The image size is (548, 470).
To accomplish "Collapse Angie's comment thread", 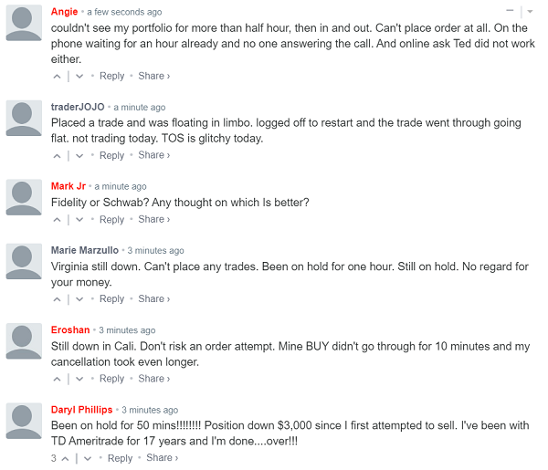I will [511, 11].
